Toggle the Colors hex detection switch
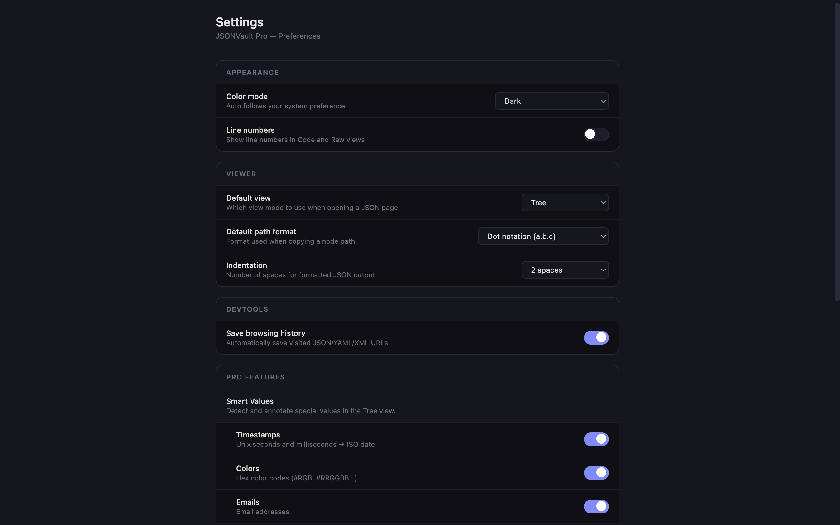 (x=596, y=473)
